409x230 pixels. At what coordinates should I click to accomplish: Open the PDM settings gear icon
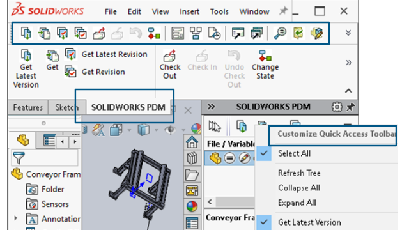(x=337, y=107)
